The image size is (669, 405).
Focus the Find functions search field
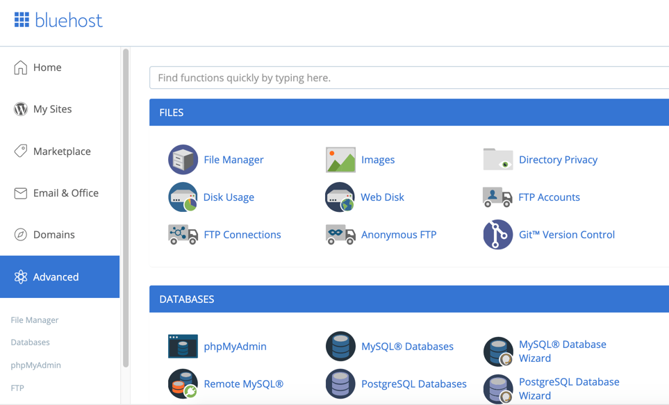tap(409, 78)
